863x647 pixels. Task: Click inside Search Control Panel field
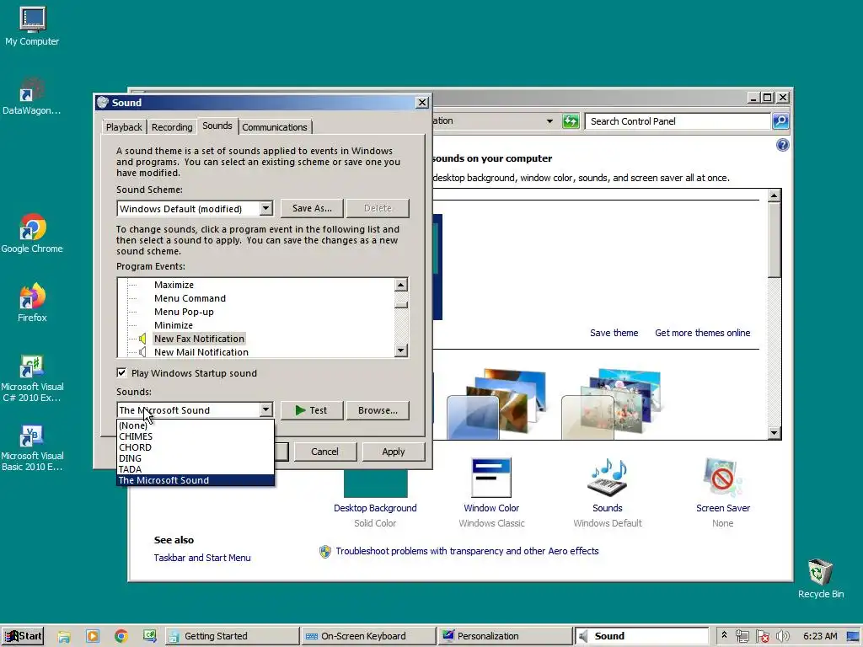(x=678, y=121)
